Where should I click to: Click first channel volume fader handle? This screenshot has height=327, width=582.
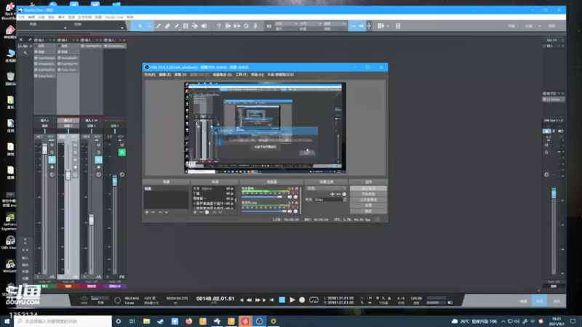click(x=45, y=150)
